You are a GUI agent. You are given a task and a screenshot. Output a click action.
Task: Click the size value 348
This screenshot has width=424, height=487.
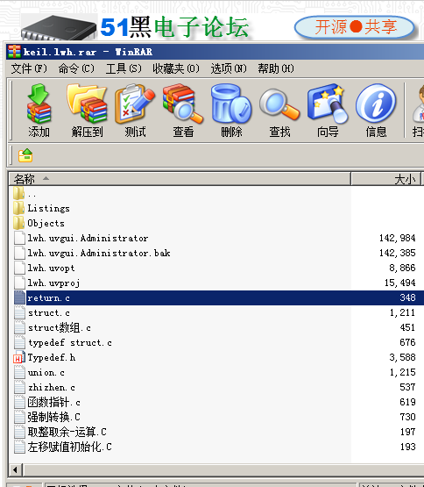[x=407, y=297]
